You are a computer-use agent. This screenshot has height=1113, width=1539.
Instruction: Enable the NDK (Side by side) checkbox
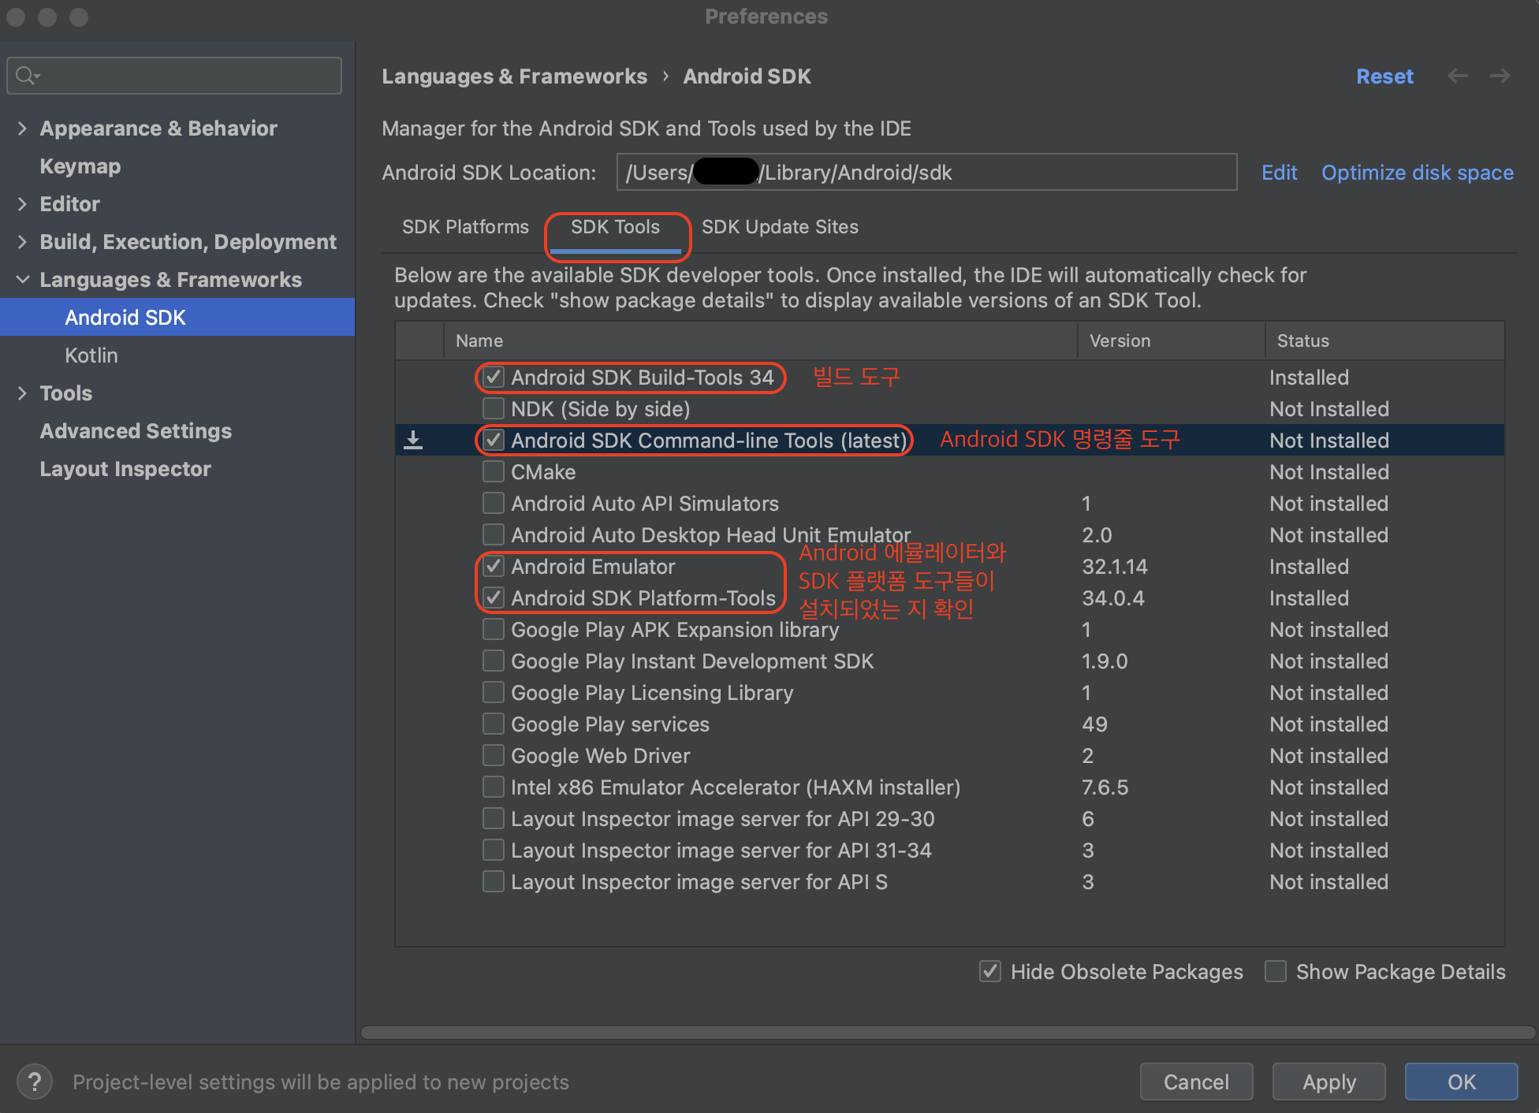(x=494, y=408)
